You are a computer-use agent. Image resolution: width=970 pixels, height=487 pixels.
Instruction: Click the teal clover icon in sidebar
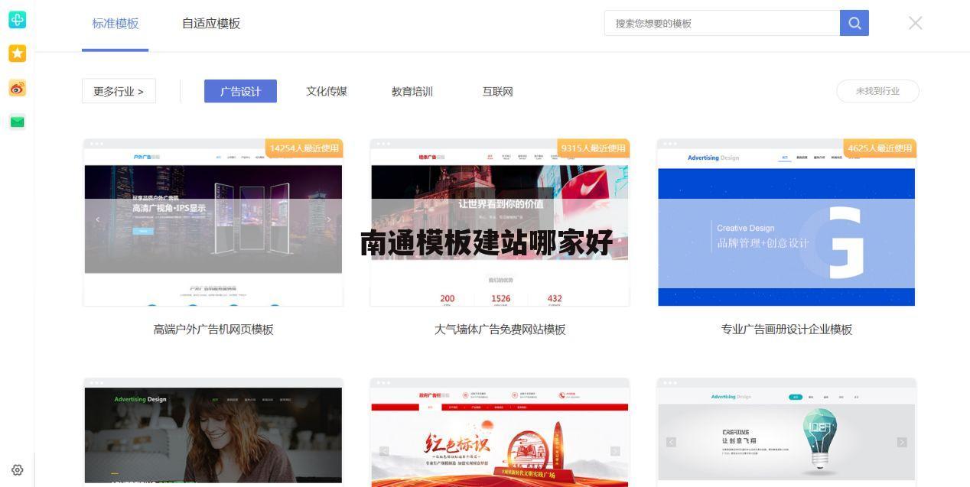pos(17,20)
